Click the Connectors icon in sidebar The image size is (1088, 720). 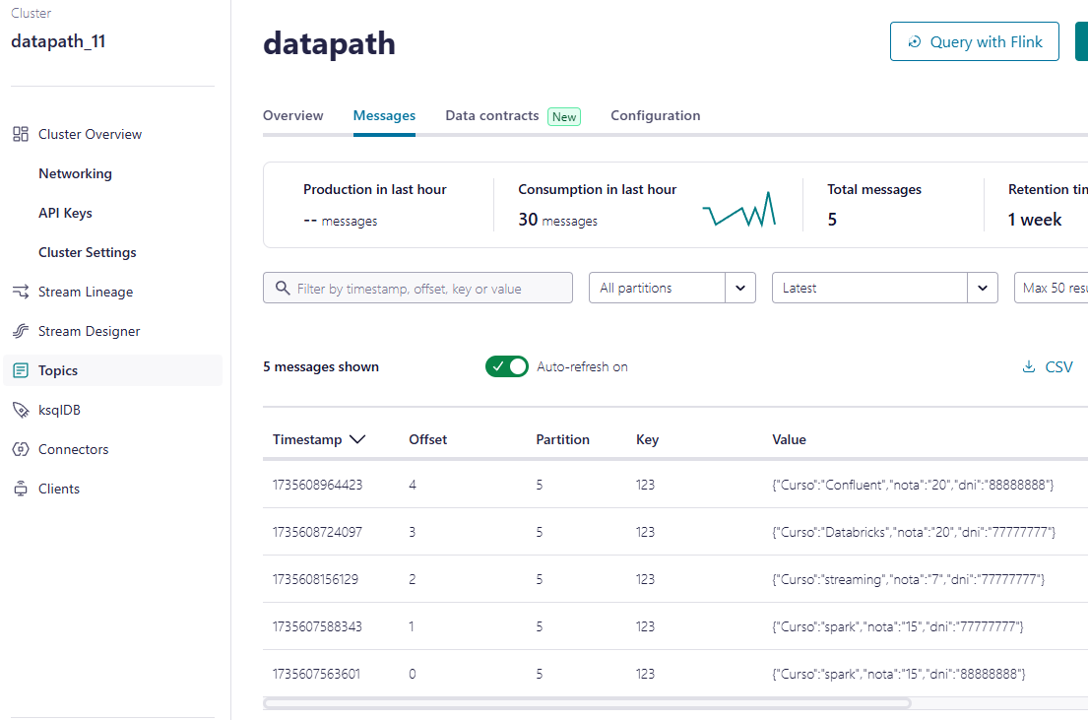[21, 449]
